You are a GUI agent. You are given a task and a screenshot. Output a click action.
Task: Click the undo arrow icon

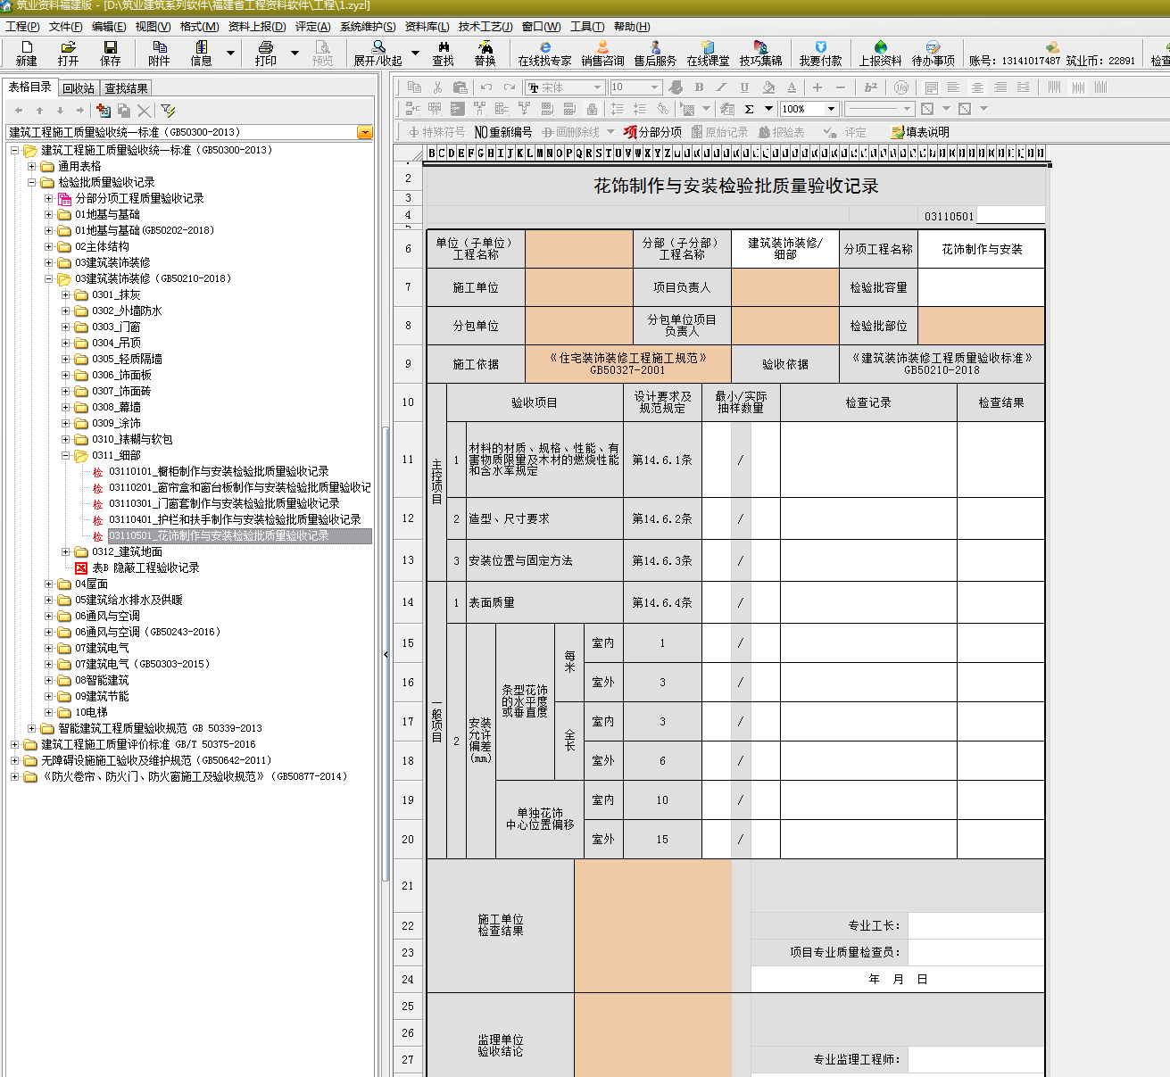(x=485, y=87)
